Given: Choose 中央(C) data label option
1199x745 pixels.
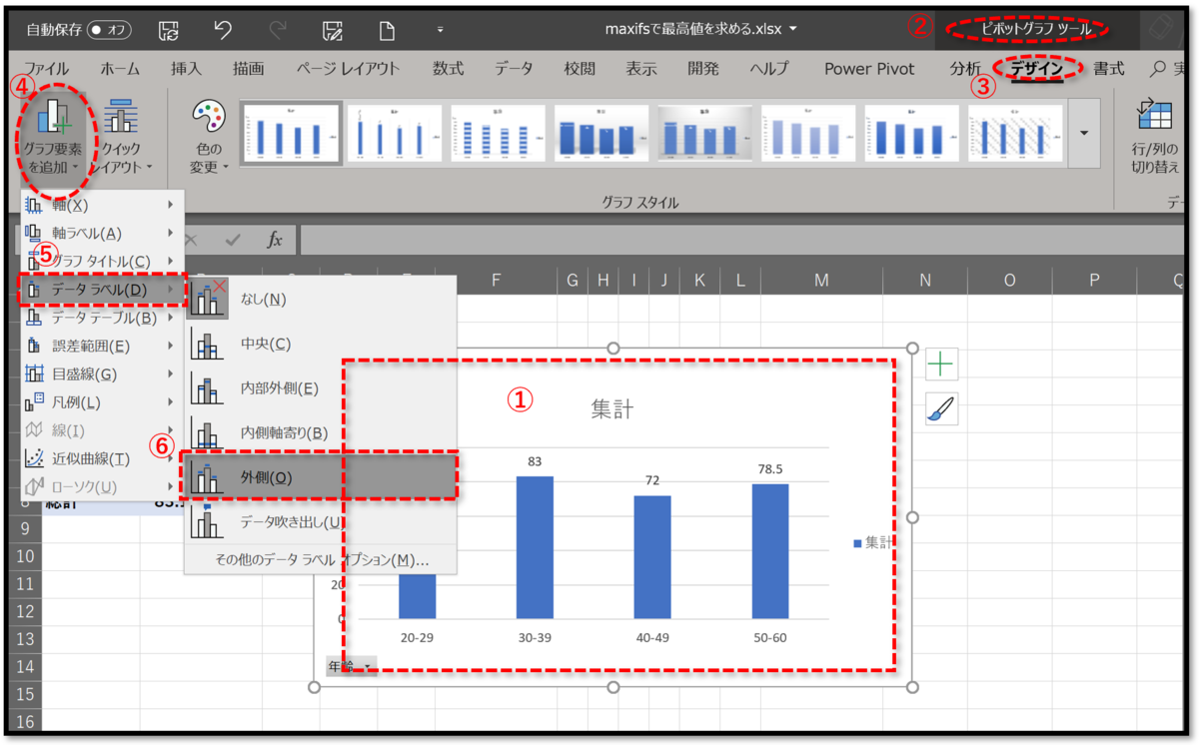Looking at the screenshot, I should click(320, 344).
